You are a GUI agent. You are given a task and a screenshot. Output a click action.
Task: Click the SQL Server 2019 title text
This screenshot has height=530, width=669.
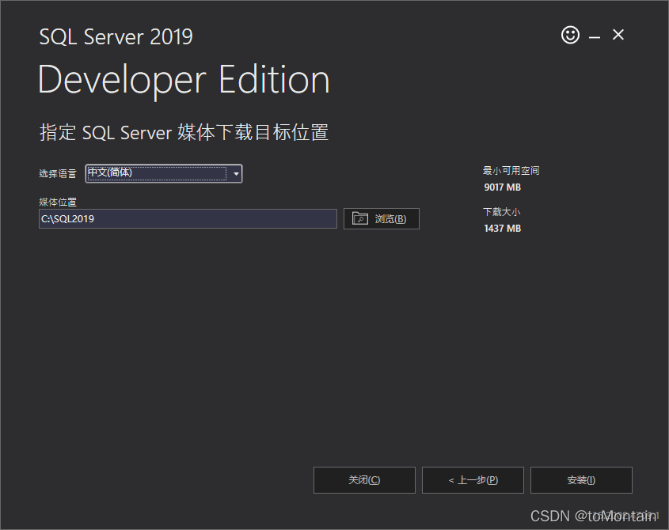click(x=116, y=36)
